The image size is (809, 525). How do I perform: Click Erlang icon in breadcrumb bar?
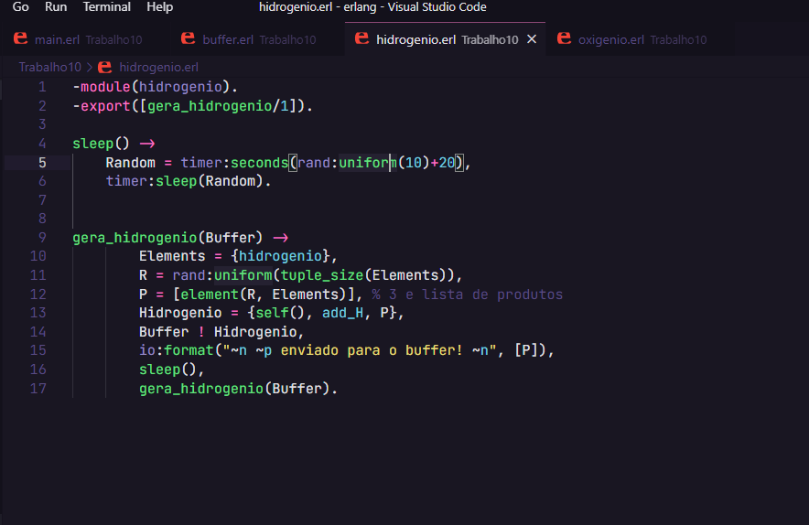104,67
